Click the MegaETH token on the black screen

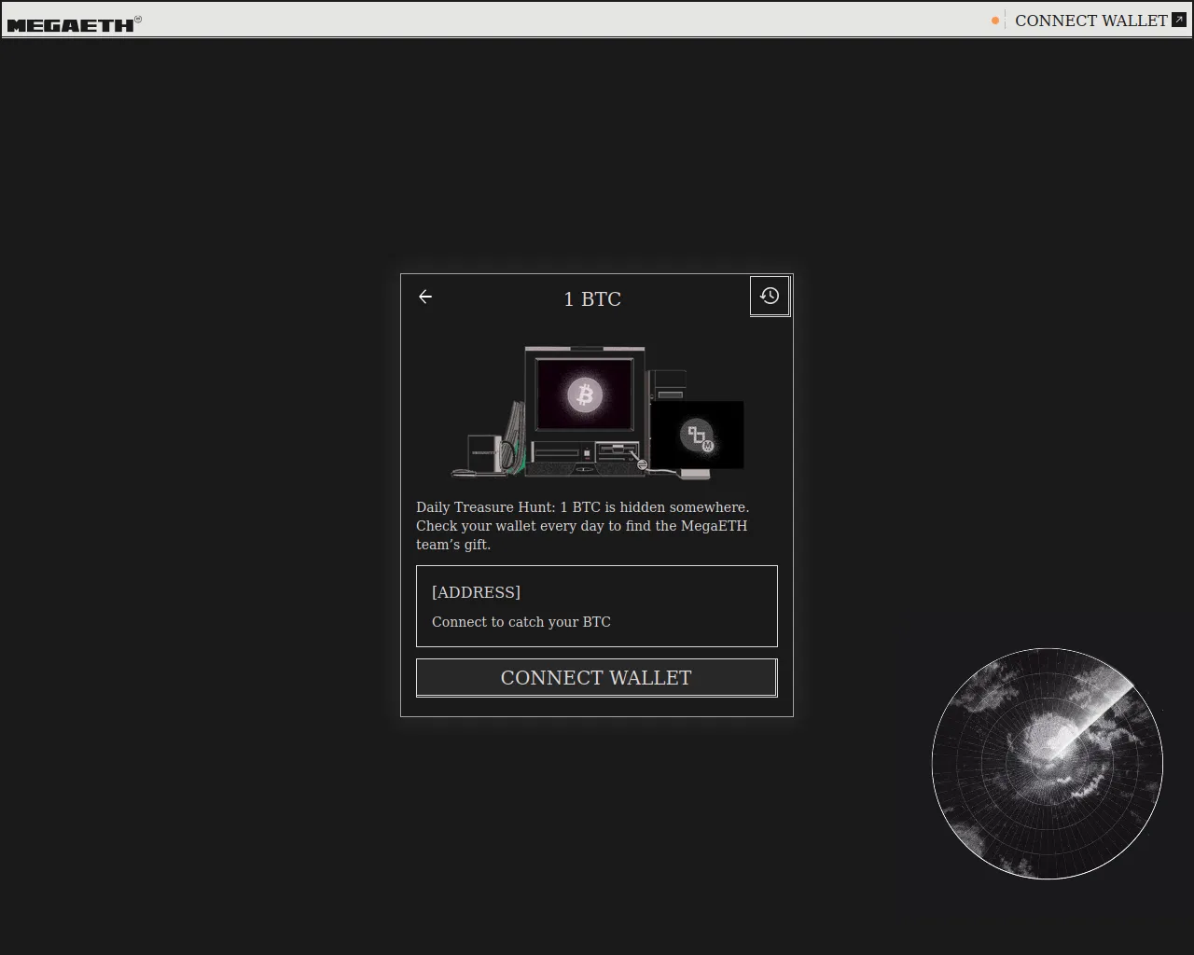point(698,436)
